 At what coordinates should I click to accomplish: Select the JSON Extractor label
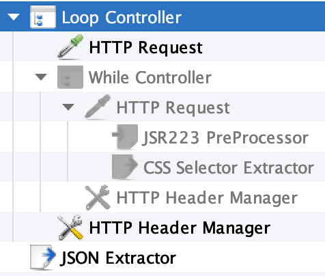click(118, 258)
